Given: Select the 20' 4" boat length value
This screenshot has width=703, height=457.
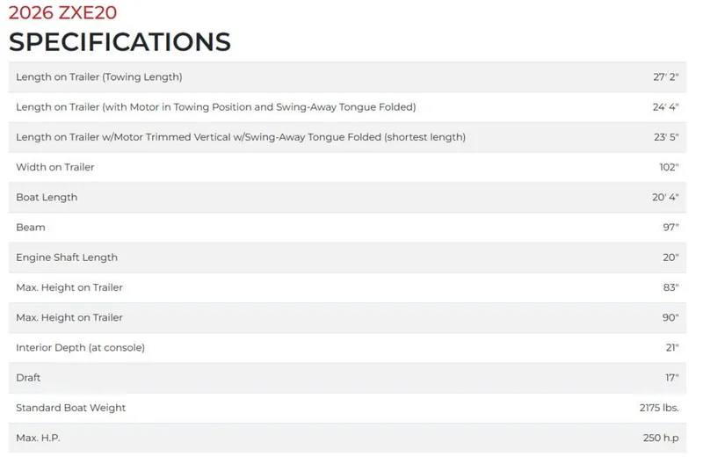Looking at the screenshot, I should click(x=665, y=197).
